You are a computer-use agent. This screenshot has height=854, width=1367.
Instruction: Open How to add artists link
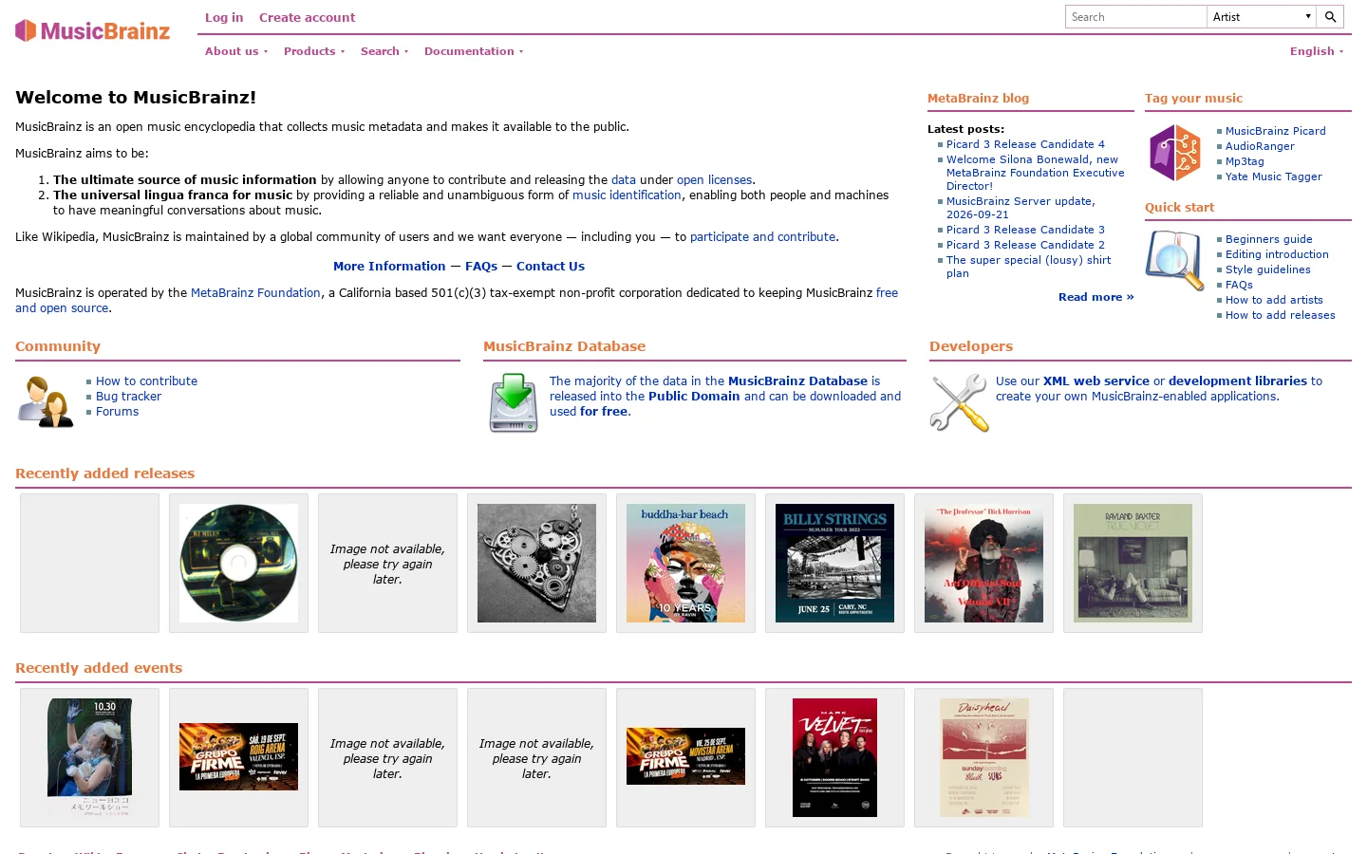coord(1274,300)
